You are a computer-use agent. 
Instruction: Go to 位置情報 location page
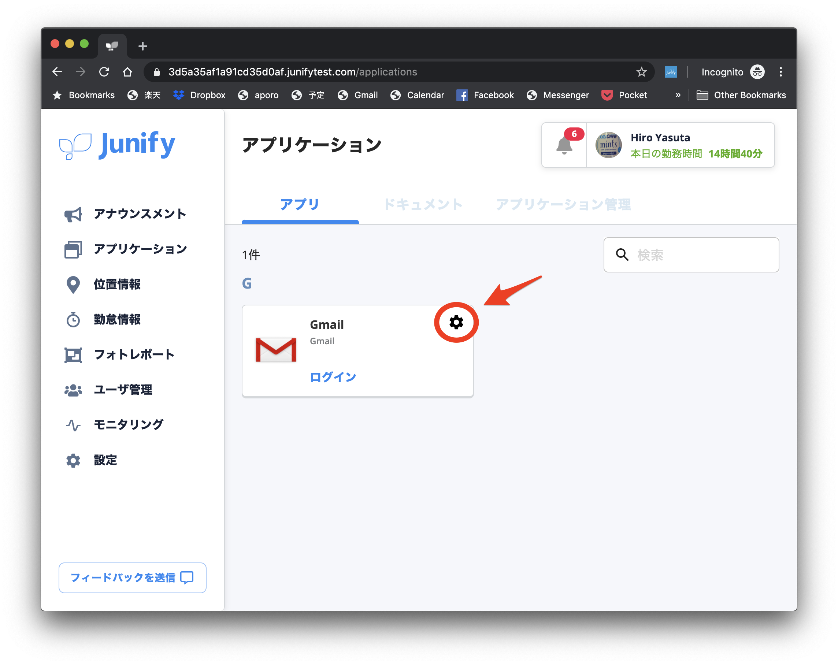[x=116, y=284]
